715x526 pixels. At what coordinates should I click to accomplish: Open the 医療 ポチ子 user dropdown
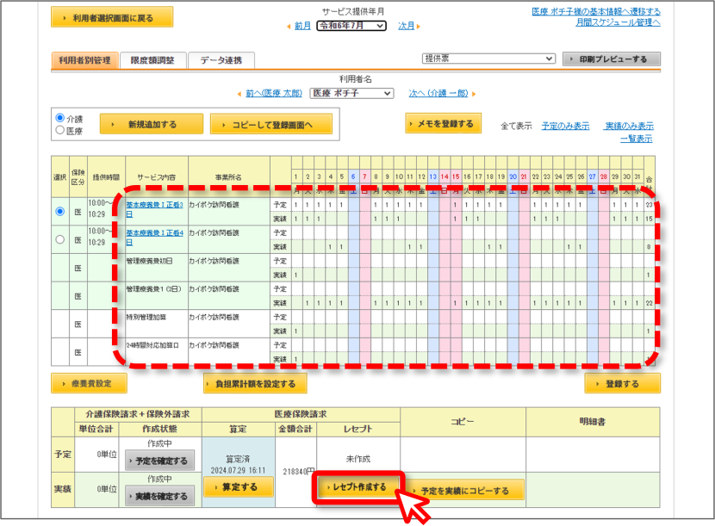351,93
